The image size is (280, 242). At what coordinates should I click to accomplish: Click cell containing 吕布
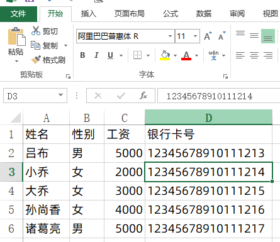(x=46, y=153)
